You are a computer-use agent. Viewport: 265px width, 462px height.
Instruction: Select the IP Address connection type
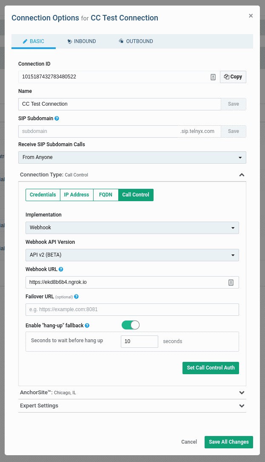77,195
